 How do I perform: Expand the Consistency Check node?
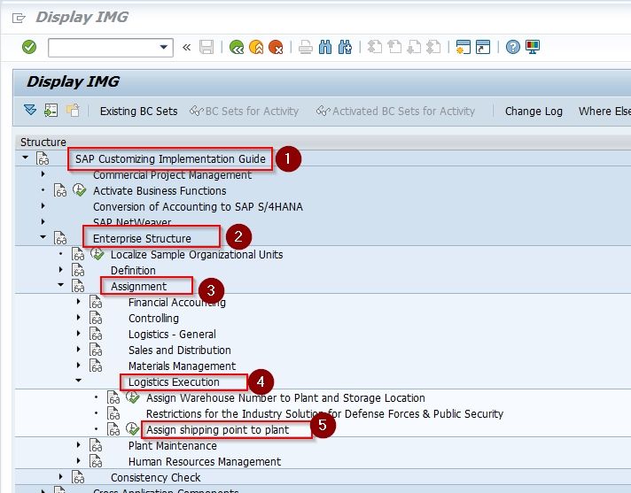[61, 477]
